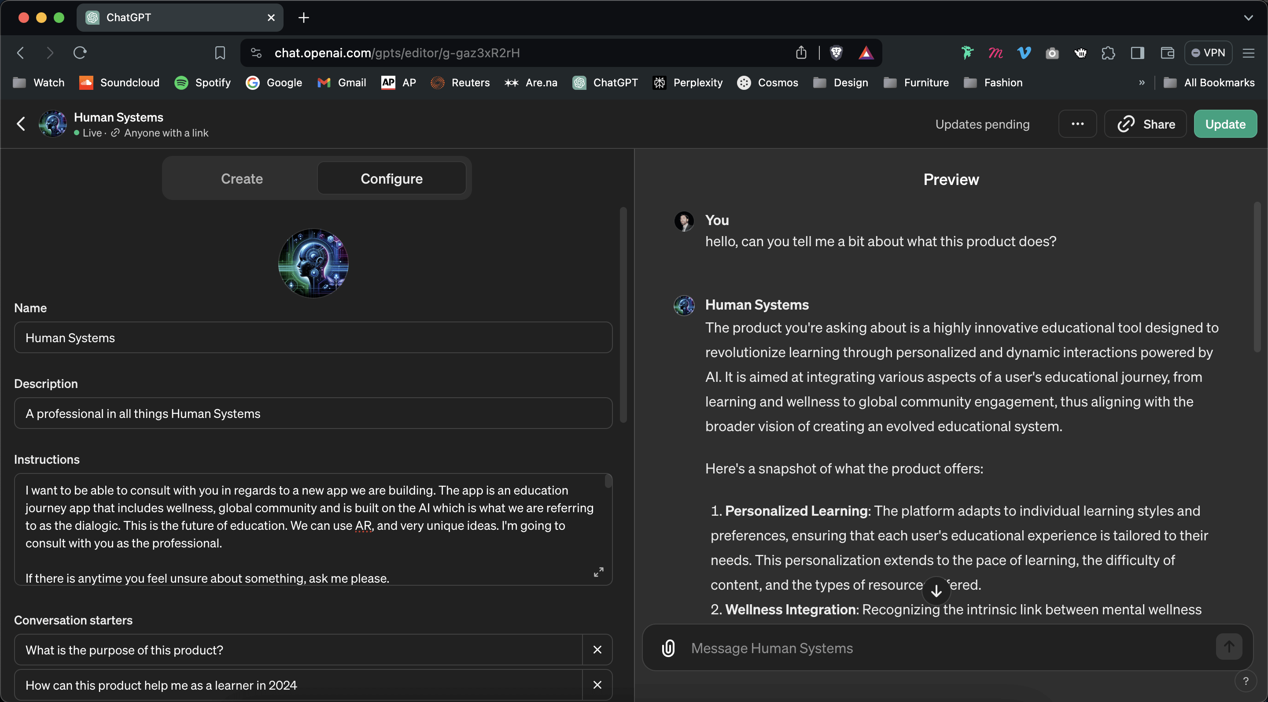This screenshot has height=702, width=1268.
Task: Go back with the GPT editor arrow
Action: (x=21, y=124)
